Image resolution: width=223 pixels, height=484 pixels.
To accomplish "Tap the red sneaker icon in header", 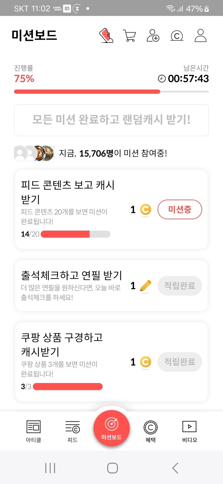I will [106, 36].
